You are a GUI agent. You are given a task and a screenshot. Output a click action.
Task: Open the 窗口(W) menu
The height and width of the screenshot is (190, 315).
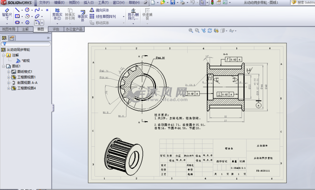119,3
